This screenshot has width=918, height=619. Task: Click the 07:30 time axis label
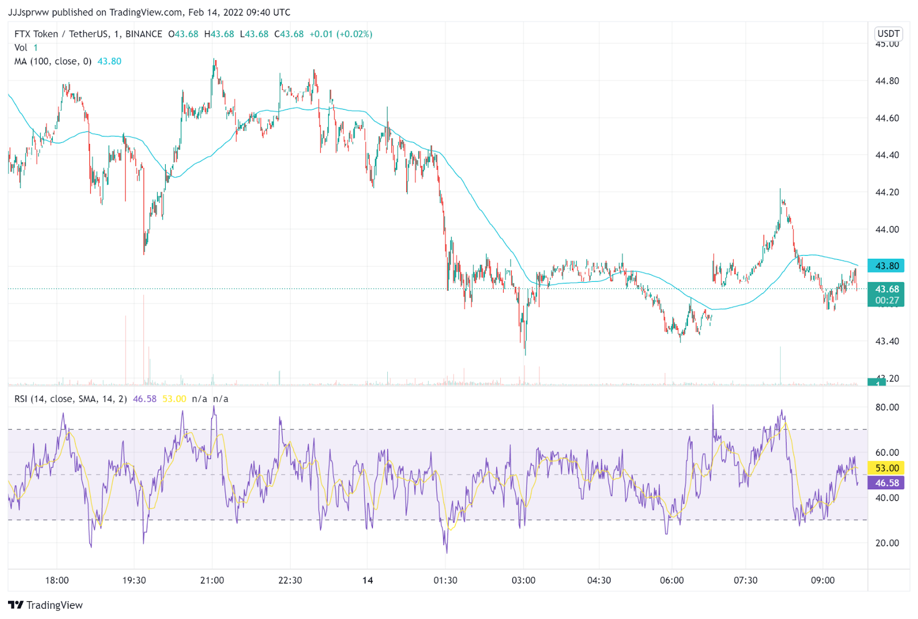[x=745, y=580]
